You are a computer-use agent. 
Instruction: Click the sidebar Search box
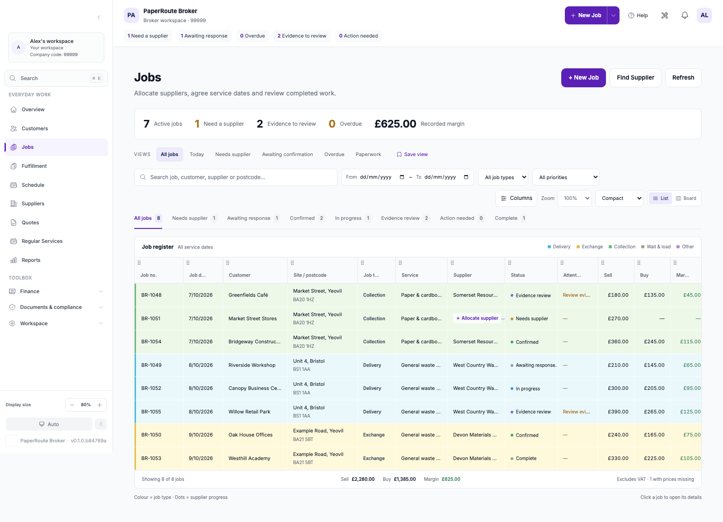tap(56, 78)
